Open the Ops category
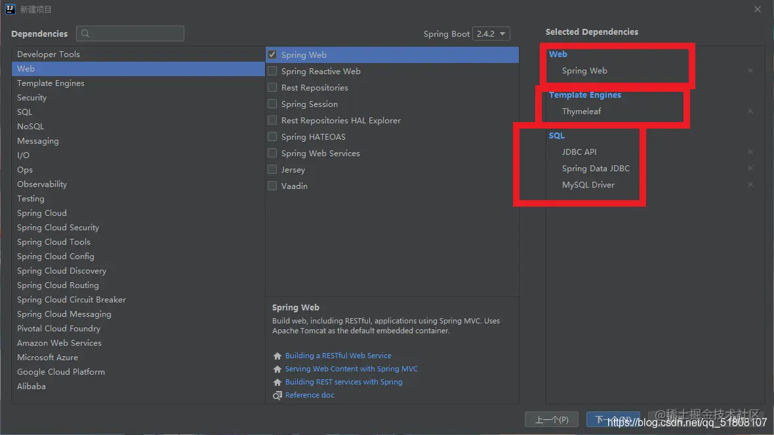This screenshot has width=774, height=435. (138, 169)
